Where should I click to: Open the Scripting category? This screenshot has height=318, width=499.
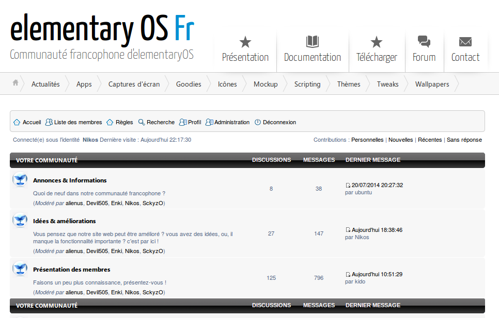307,84
